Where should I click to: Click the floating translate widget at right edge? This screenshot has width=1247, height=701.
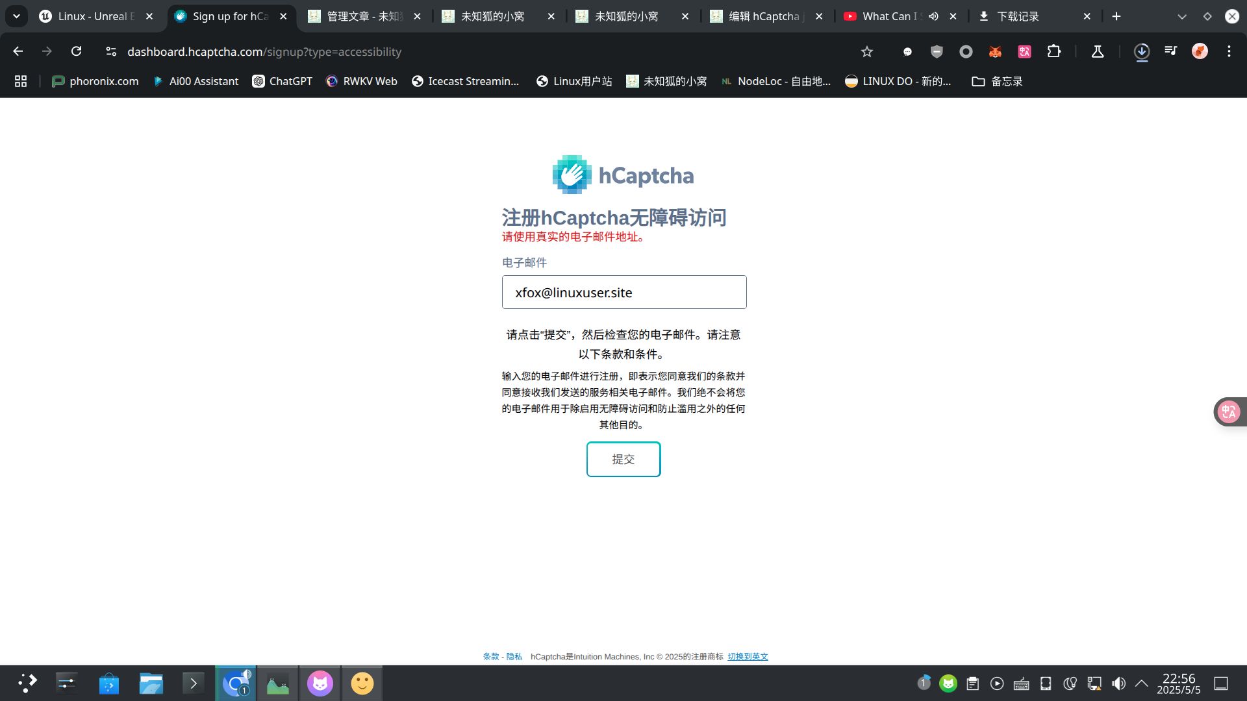tap(1229, 412)
